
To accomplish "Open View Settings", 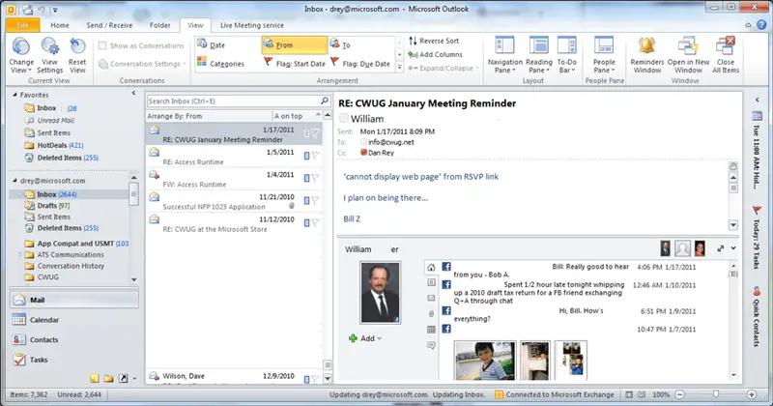I will (50, 55).
